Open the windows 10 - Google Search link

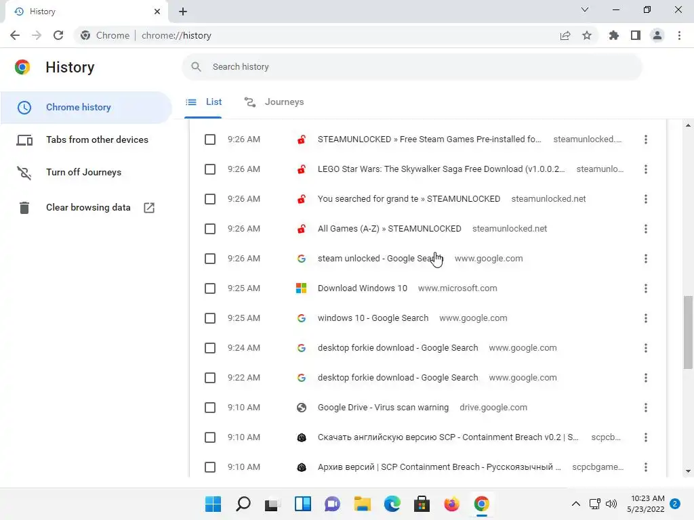[x=373, y=318]
